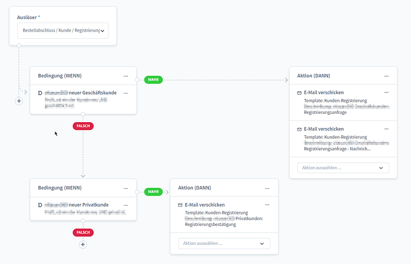Expand the Auslöser trigger dropdown
This screenshot has width=411, height=264.
(x=63, y=30)
